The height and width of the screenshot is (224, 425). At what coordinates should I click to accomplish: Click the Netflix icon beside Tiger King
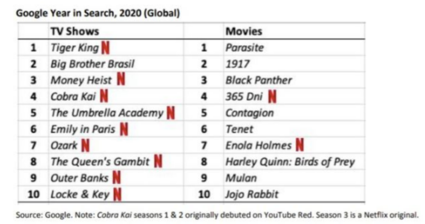(x=105, y=48)
